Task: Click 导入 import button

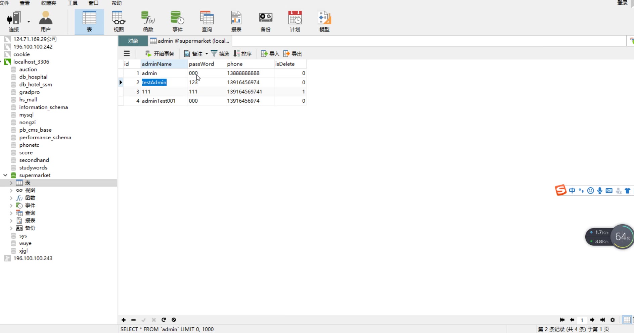Action: 270,54
